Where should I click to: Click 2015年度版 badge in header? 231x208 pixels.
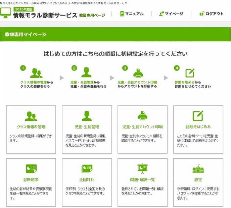click(24, 9)
